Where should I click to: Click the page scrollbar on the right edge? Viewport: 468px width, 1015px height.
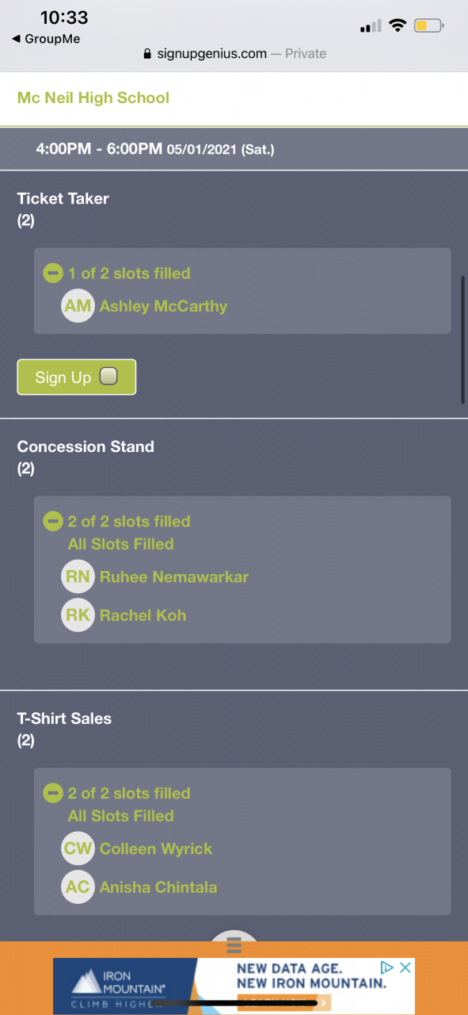463,340
